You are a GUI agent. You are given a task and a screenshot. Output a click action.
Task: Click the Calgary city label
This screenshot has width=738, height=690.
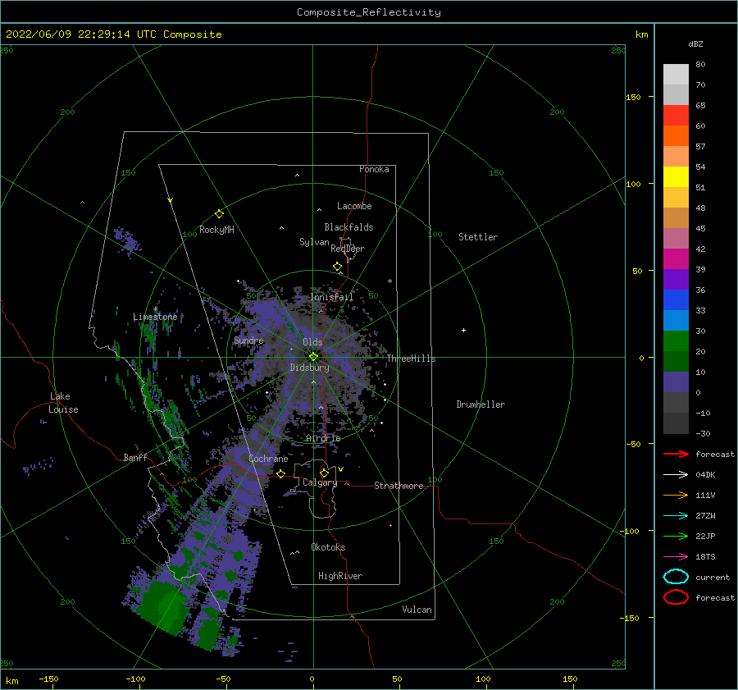[320, 482]
